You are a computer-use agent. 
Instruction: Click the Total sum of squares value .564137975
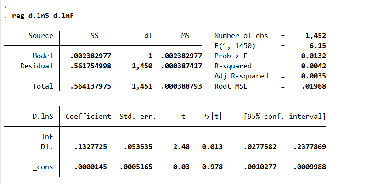point(91,86)
